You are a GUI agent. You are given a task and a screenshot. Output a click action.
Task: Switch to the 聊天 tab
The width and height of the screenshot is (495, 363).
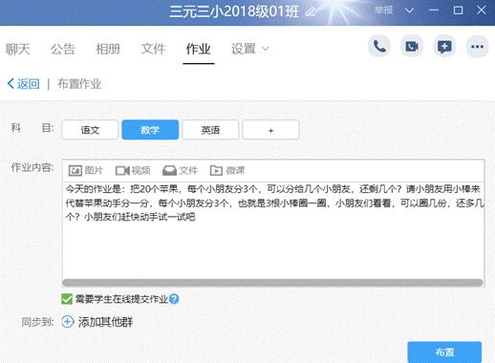(18, 49)
